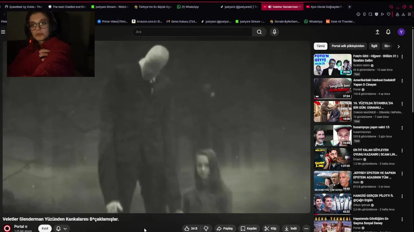This screenshot has width=414, height=232.
Task: Dislike the video with thumbs down
Action: point(206,228)
